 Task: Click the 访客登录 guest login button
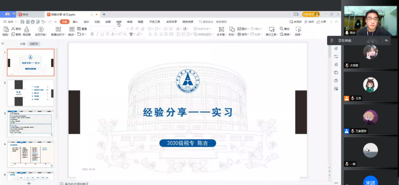click(x=311, y=14)
